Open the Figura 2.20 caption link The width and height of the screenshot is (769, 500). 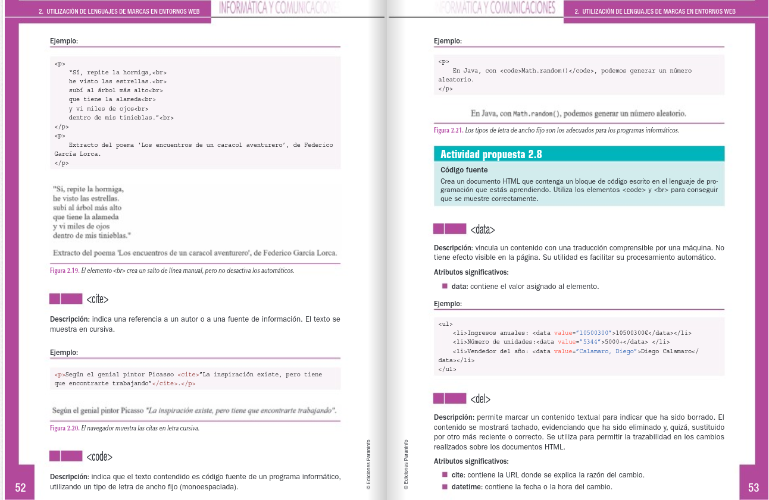[x=64, y=428]
